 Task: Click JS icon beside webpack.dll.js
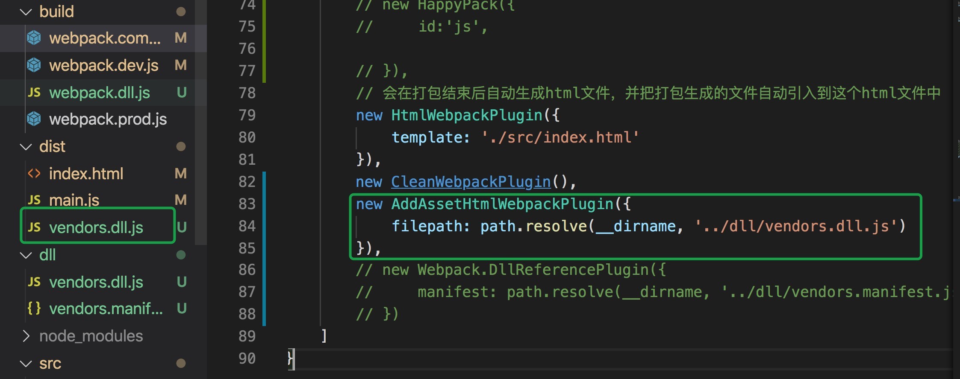coord(34,93)
